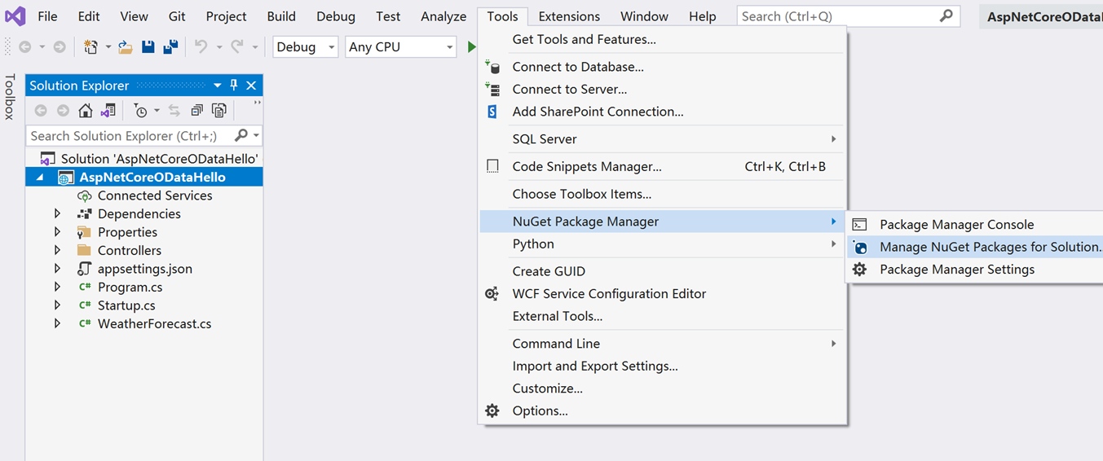Switch between solutions and folder views icon
The image size is (1103, 461).
(108, 111)
